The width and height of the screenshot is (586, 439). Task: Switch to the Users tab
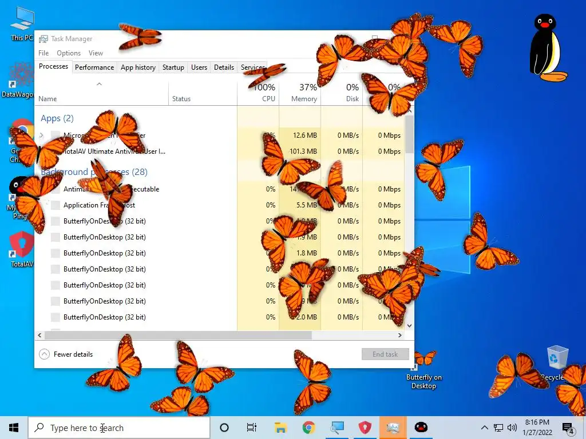click(x=199, y=67)
